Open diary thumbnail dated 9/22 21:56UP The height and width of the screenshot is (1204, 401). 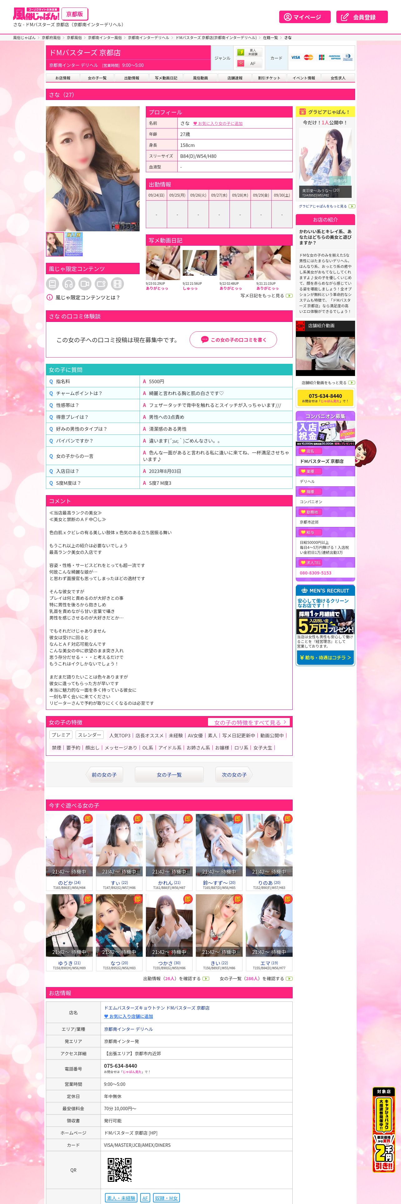200,263
